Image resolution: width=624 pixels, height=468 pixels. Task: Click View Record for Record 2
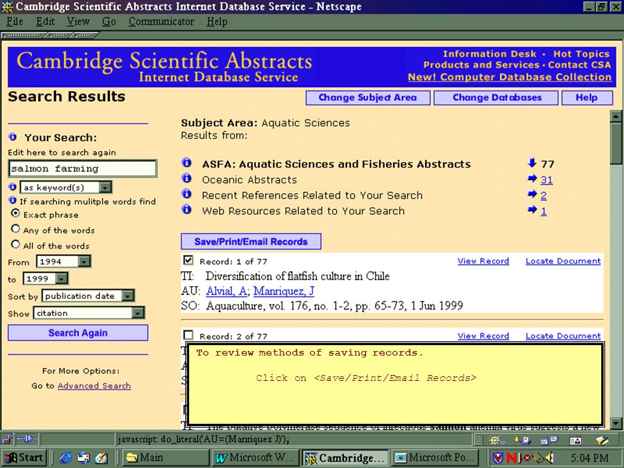pyautogui.click(x=483, y=336)
